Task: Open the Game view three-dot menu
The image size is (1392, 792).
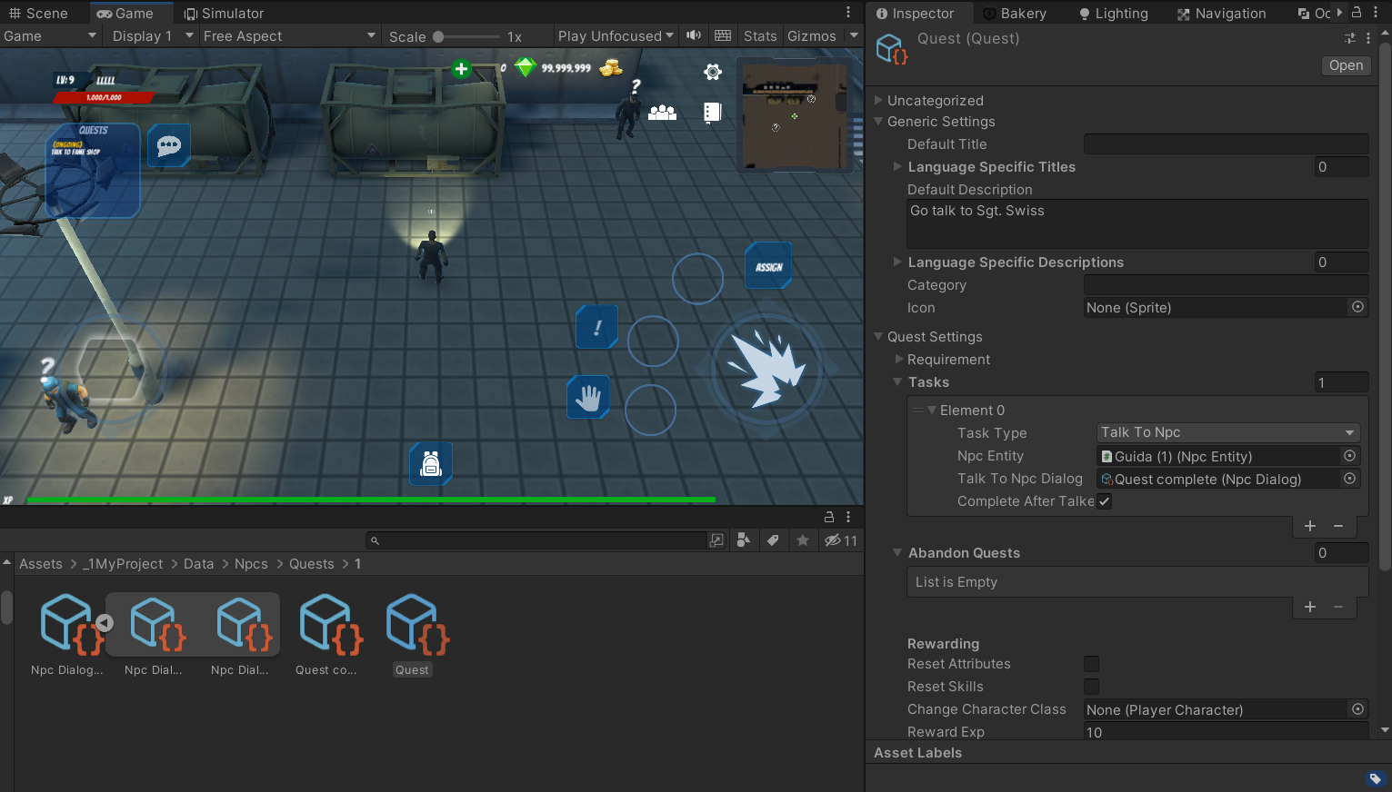Action: point(848,13)
